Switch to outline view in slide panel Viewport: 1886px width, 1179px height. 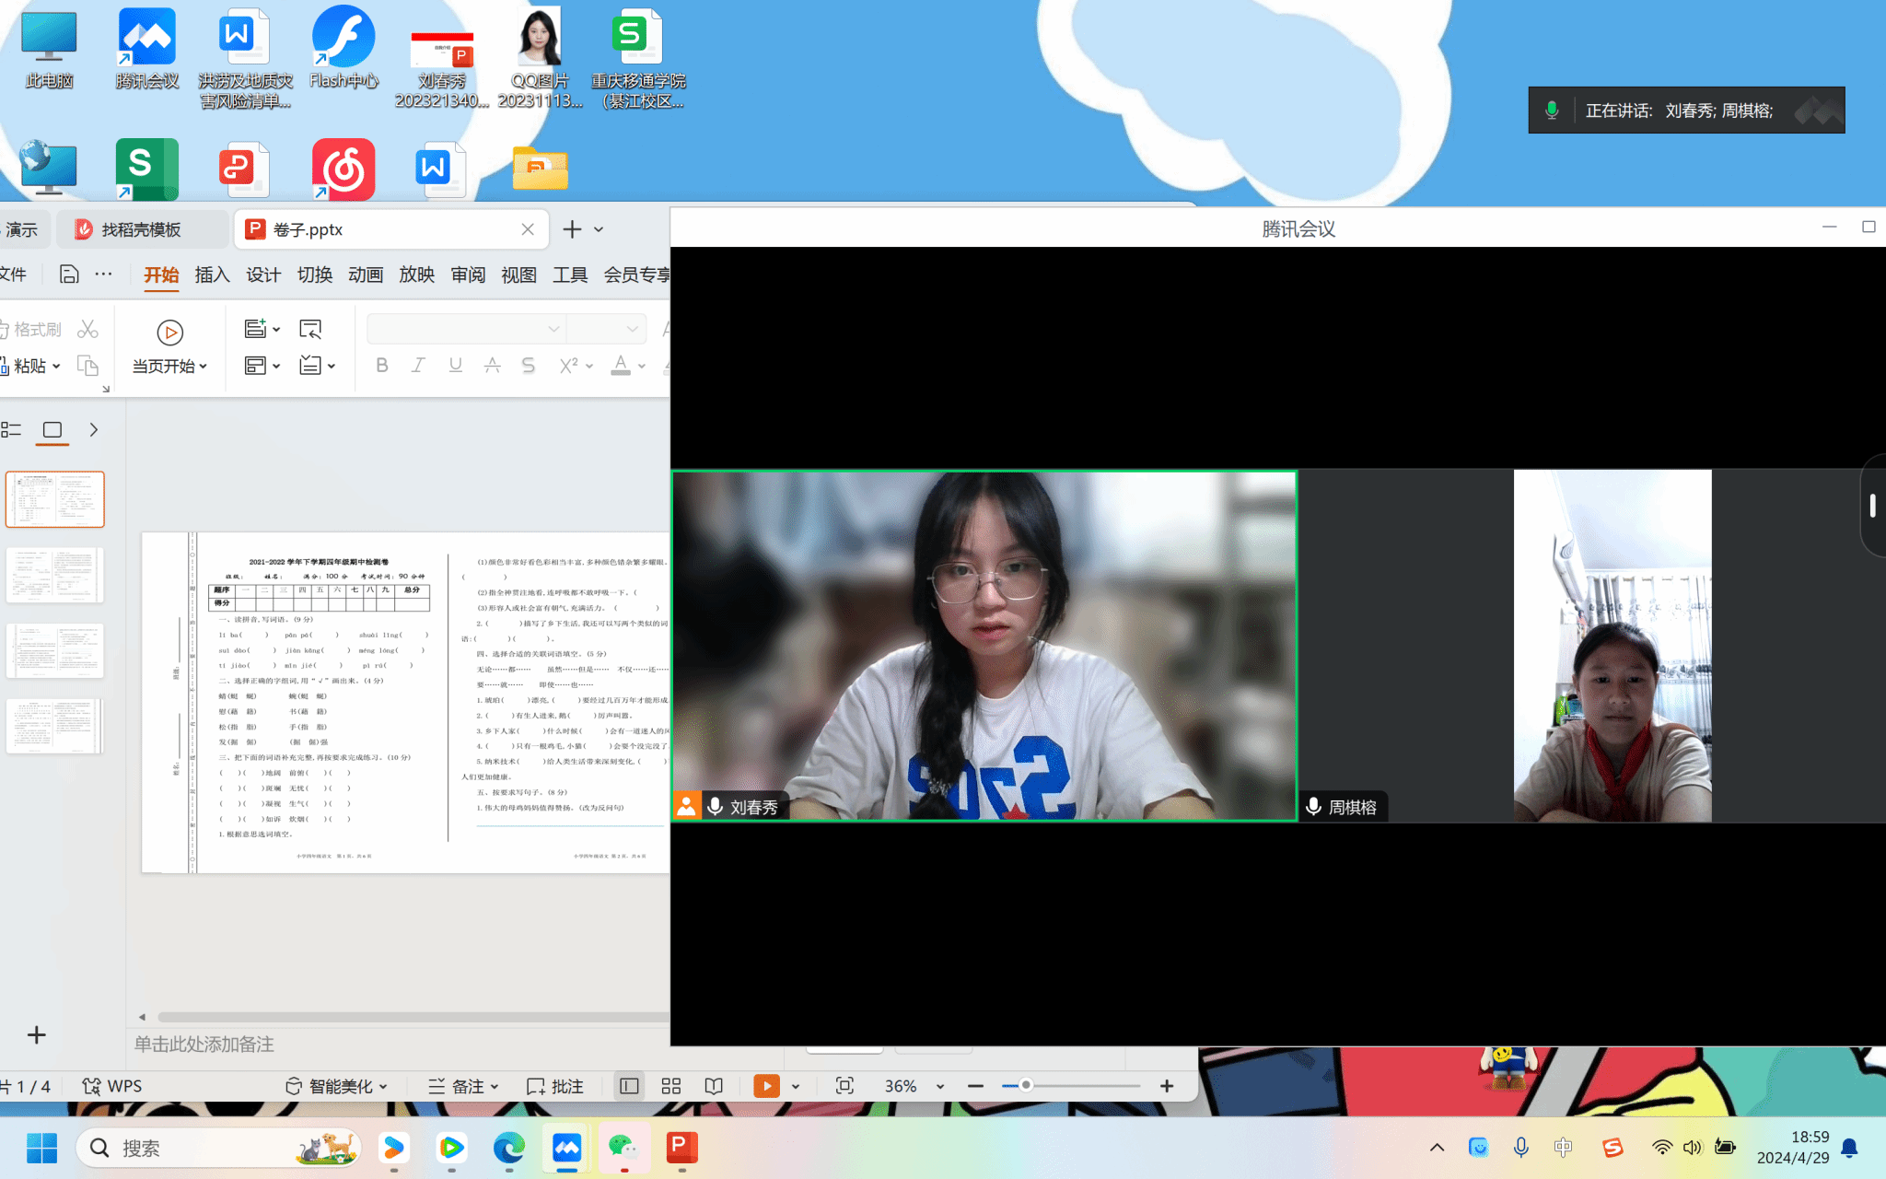click(11, 429)
